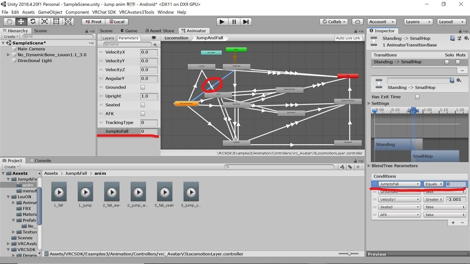The height and width of the screenshot is (264, 470).
Task: Select the 2_fall_wa- animation clip
Action: 112,194
